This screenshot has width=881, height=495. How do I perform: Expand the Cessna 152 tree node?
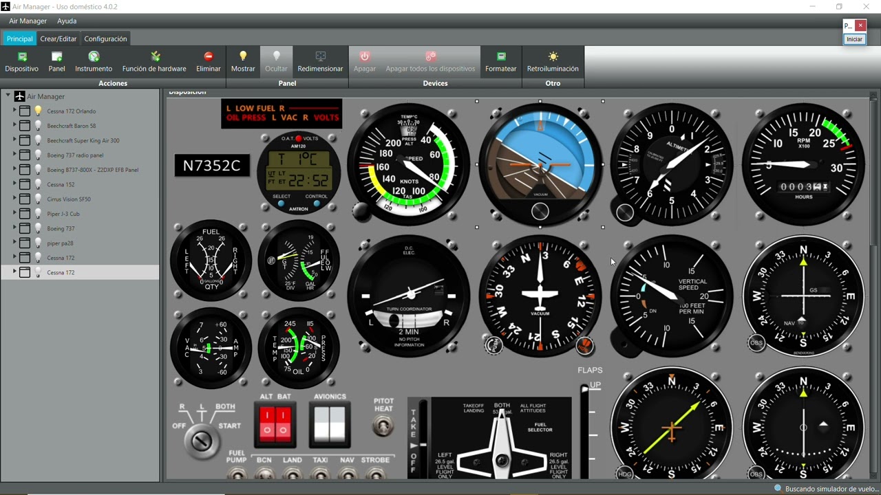14,184
